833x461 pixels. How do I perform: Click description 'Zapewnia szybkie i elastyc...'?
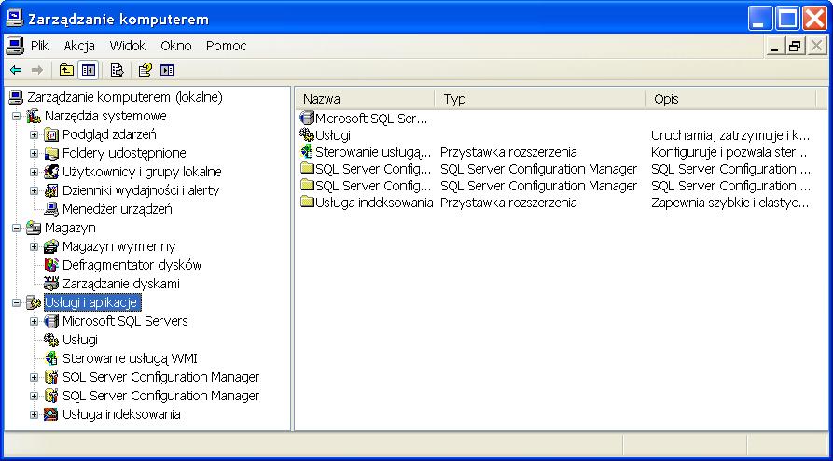(730, 203)
